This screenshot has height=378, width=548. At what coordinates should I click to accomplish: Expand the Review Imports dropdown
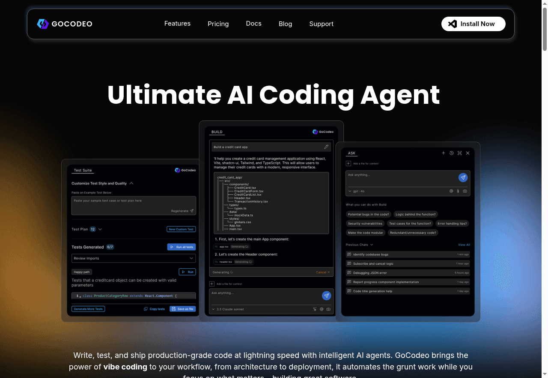coord(191,258)
